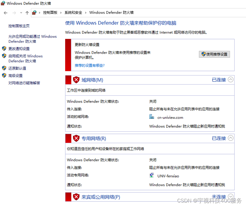The width and height of the screenshot is (246, 206).
Task: Open 推荐的设置有哪些? help link
Action: [90, 65]
